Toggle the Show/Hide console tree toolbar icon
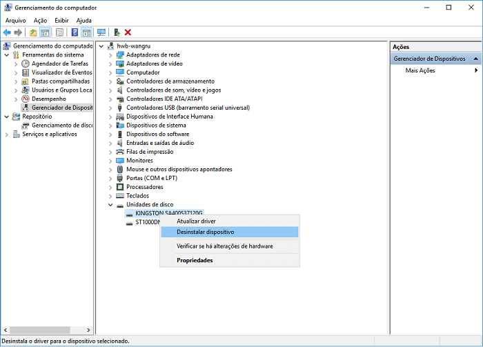This screenshot has width=483, height=347. [x=45, y=32]
